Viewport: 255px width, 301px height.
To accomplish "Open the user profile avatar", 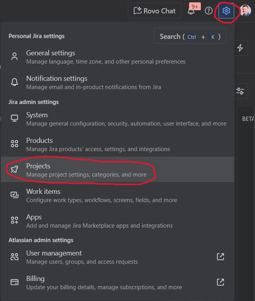I will [x=246, y=11].
